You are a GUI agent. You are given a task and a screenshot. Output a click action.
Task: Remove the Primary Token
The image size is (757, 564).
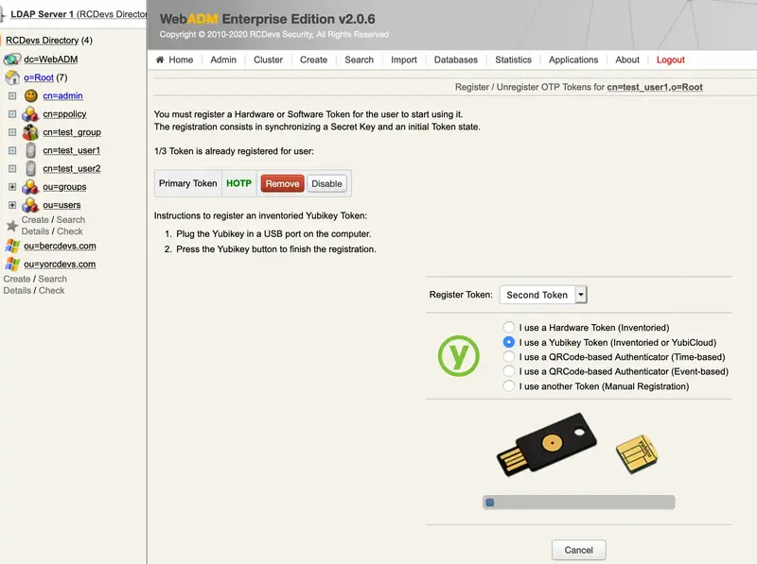pos(282,183)
